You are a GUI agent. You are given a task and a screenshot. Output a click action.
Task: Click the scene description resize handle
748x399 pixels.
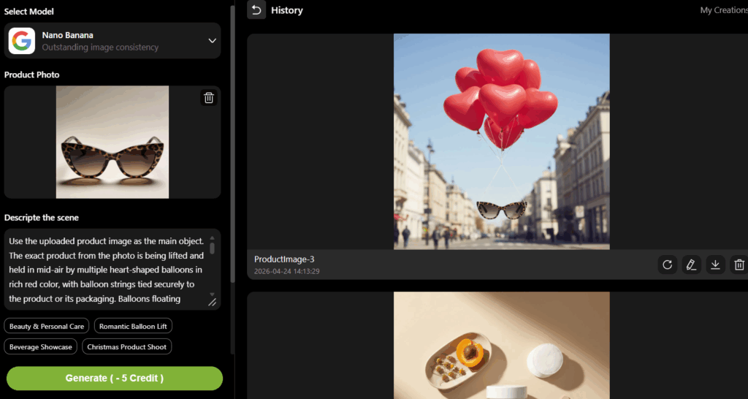[x=212, y=302]
